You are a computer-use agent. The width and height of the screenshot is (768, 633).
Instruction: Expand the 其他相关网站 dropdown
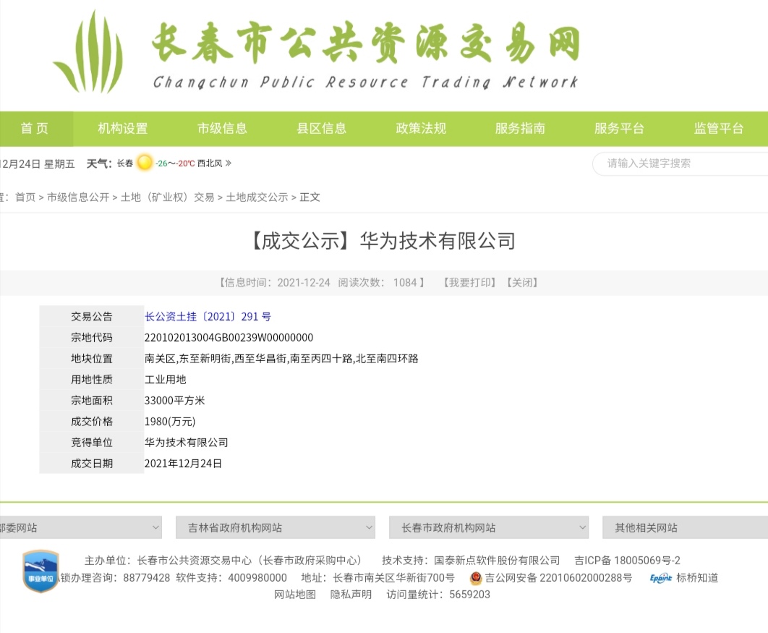pyautogui.click(x=684, y=527)
